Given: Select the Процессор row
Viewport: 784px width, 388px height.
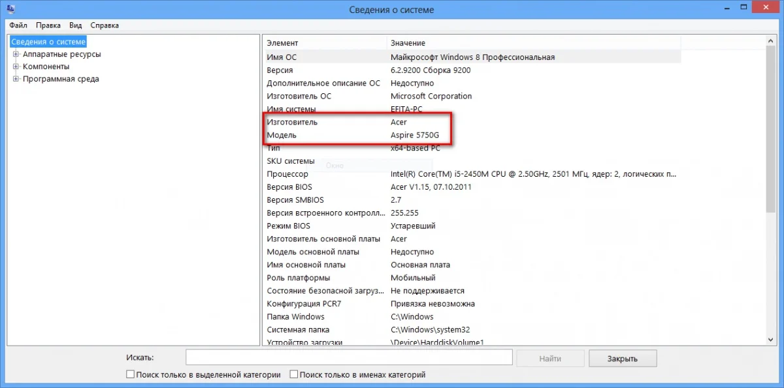Looking at the screenshot, I should coord(472,174).
